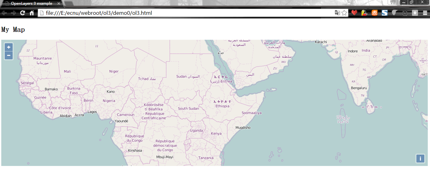Close the OpenLayers 3 example tab
The width and height of the screenshot is (430, 183).
[x=58, y=3]
